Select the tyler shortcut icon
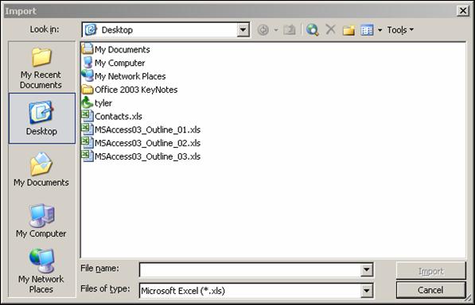 click(x=88, y=102)
